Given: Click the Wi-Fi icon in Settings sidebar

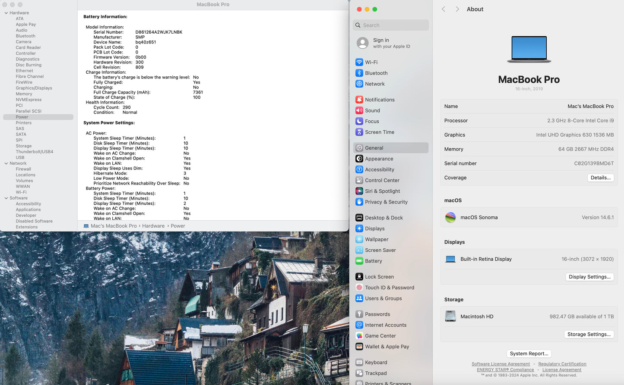Looking at the screenshot, I should (359, 62).
